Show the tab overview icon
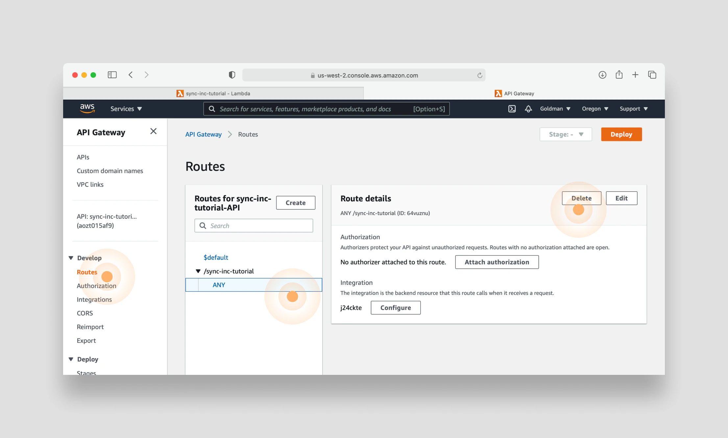The height and width of the screenshot is (438, 728). click(x=652, y=75)
